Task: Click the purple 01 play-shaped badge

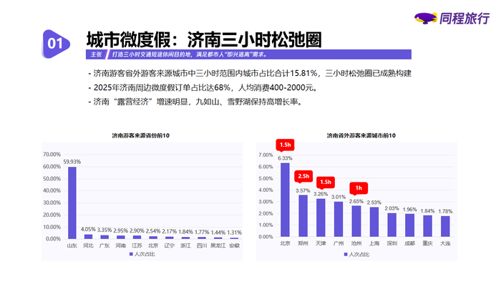Action: click(x=56, y=44)
